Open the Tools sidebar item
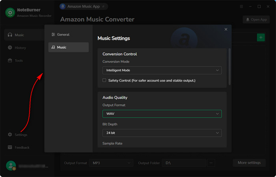The width and height of the screenshot is (276, 177). coord(24,61)
